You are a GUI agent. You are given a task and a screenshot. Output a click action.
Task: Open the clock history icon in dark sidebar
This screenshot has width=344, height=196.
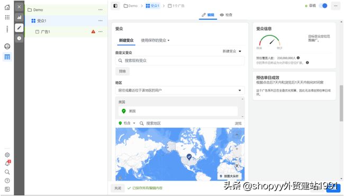pos(19,38)
